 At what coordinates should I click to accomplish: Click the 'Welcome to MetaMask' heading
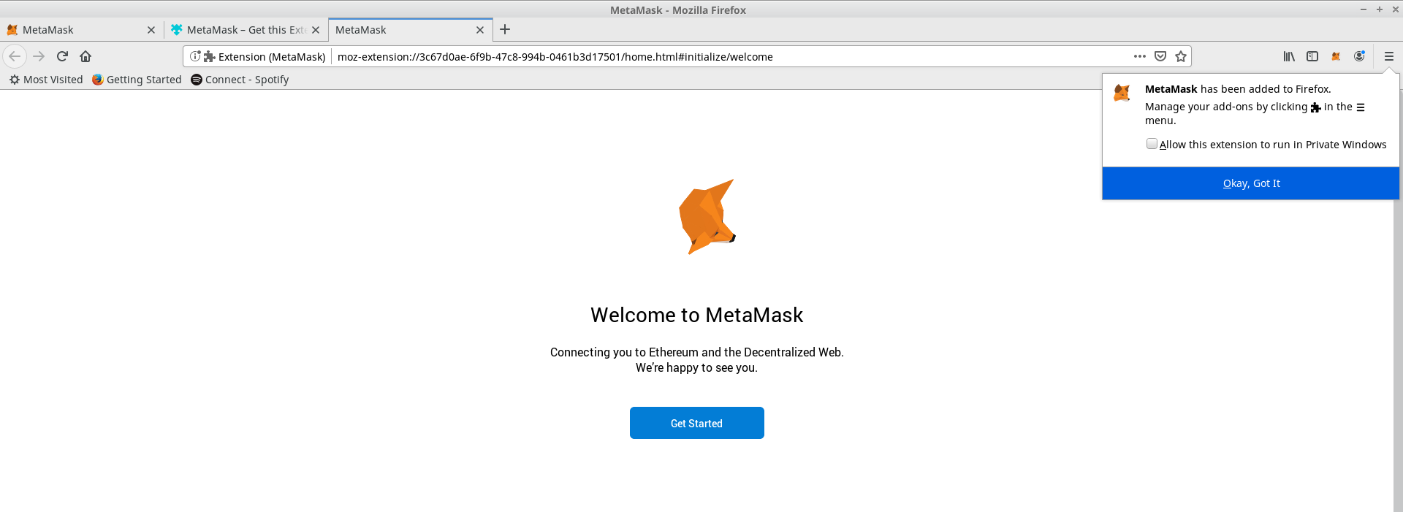(x=696, y=315)
